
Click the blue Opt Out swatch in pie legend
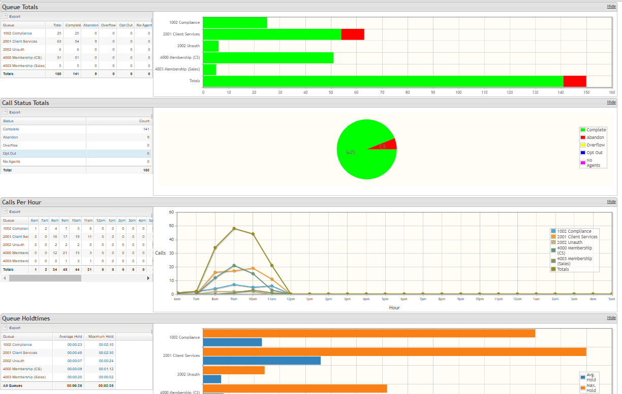[583, 153]
